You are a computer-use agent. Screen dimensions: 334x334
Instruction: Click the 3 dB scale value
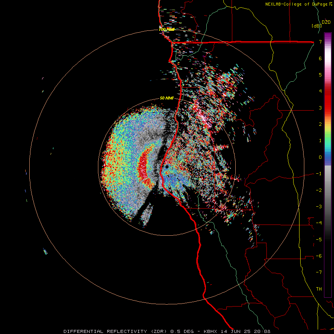pyautogui.click(x=320, y=108)
